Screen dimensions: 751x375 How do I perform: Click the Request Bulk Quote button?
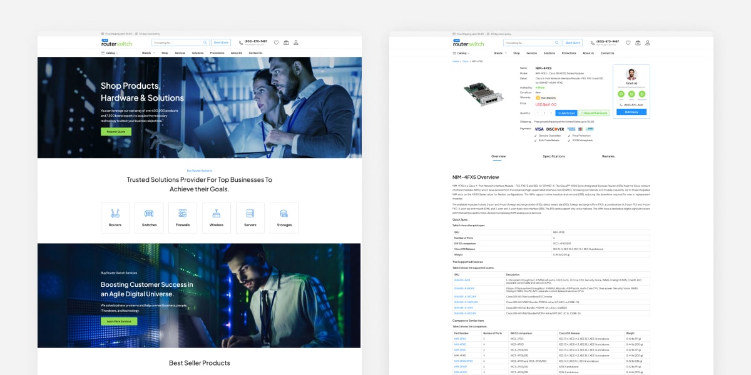(x=594, y=113)
